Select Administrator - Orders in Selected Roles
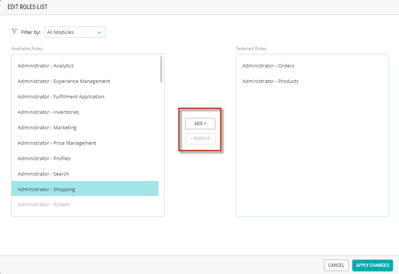This screenshot has width=399, height=274. pyautogui.click(x=268, y=66)
